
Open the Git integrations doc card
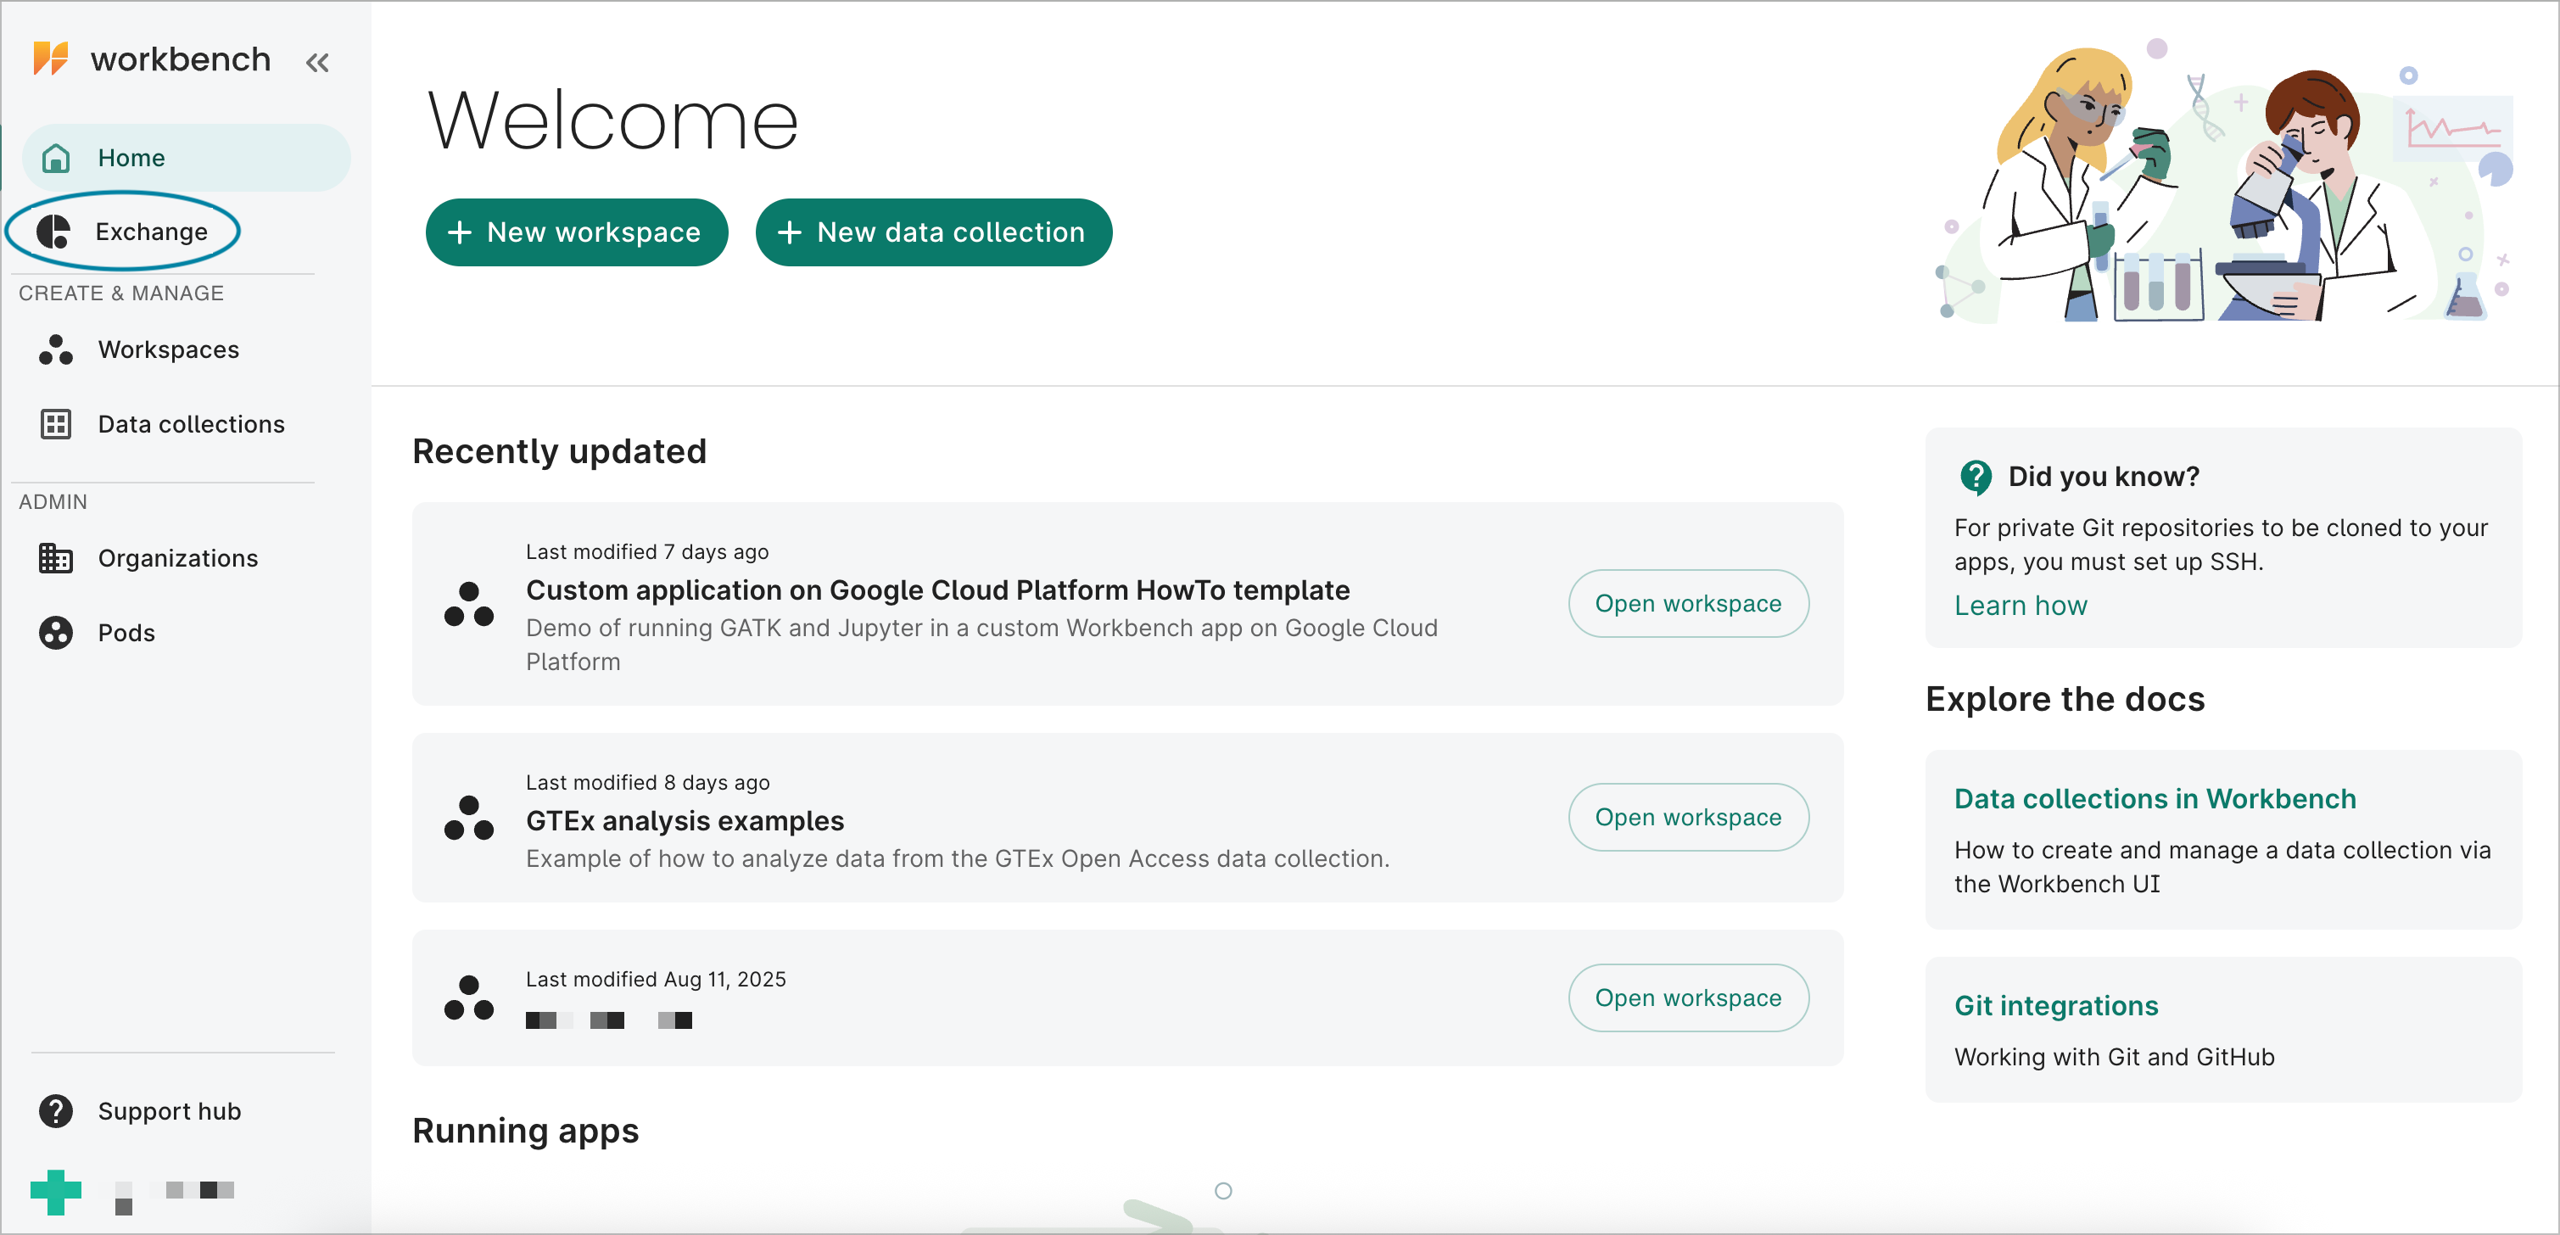point(2055,1005)
